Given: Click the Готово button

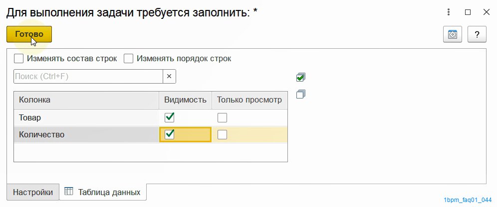Looking at the screenshot, I should (29, 34).
